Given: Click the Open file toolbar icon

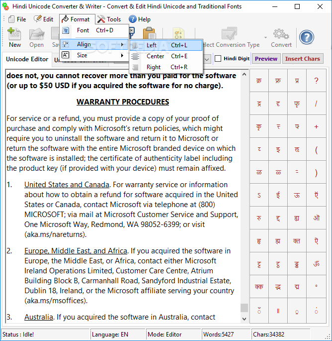Looking at the screenshot, I should tap(36, 34).
